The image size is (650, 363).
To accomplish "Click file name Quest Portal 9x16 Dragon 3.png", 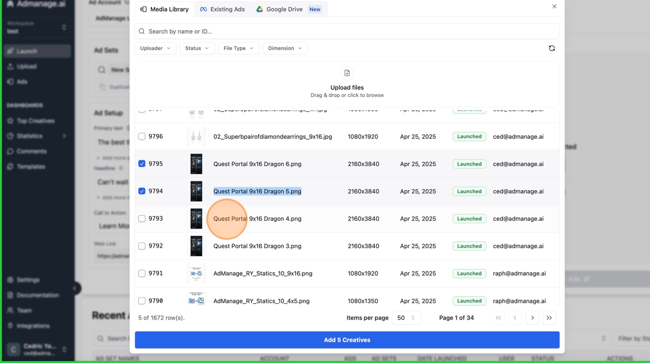I will [258, 246].
